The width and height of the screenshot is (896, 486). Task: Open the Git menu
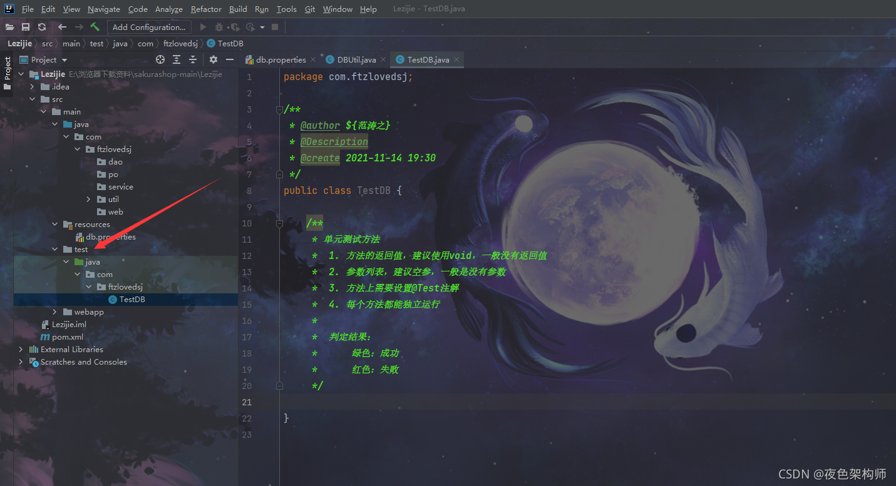click(x=310, y=9)
